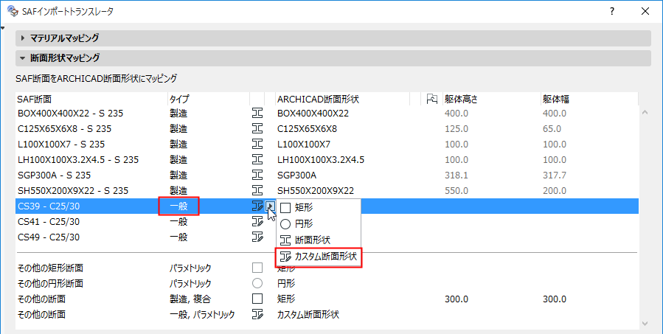Click 躯体幅 value 317.7
This screenshot has width=663, height=334.
[x=555, y=175]
